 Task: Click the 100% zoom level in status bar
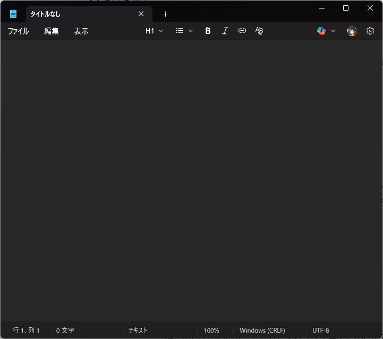tap(211, 331)
